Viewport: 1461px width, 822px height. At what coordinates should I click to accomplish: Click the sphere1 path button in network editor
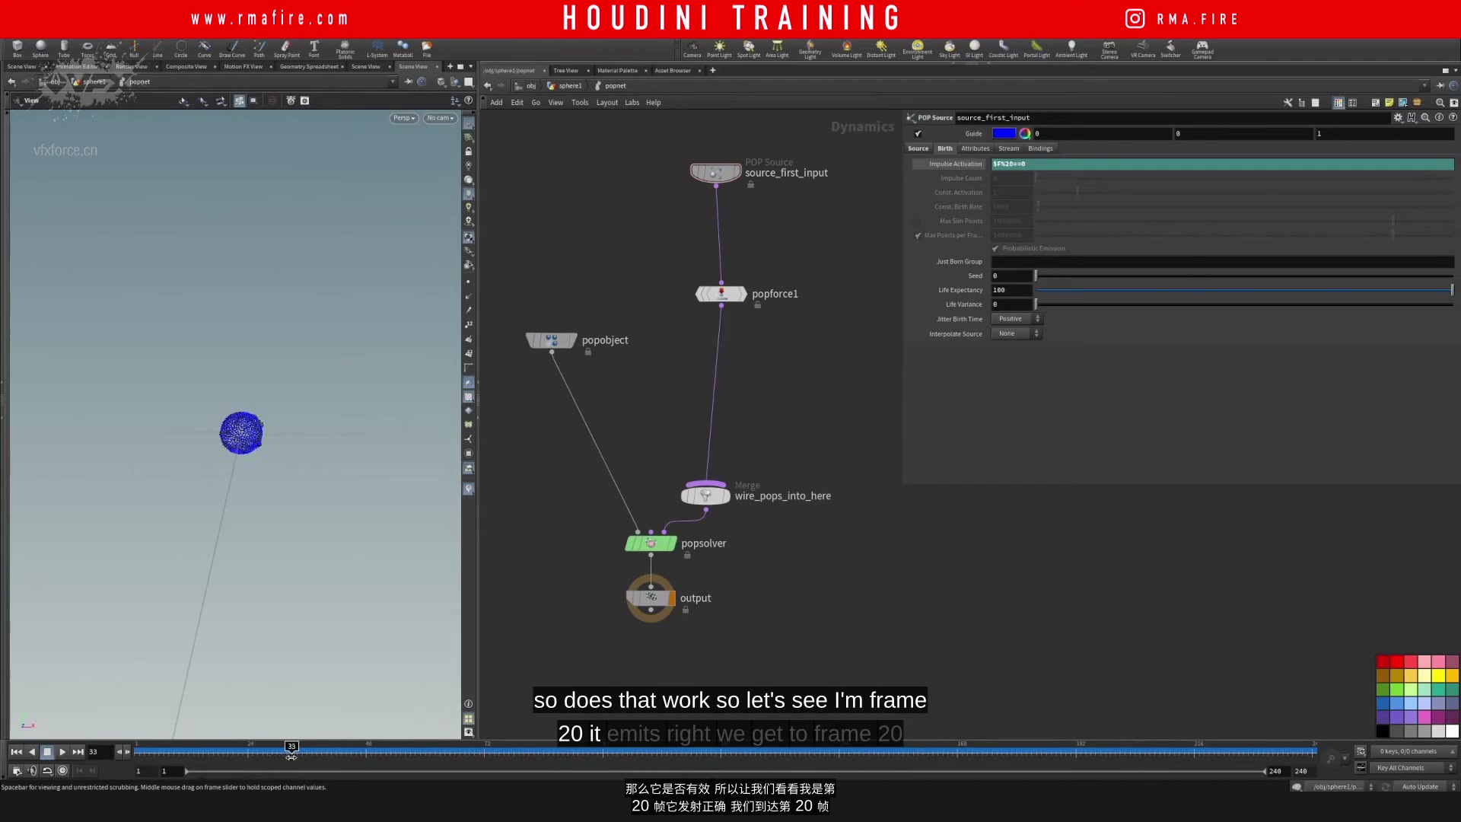pos(565,86)
